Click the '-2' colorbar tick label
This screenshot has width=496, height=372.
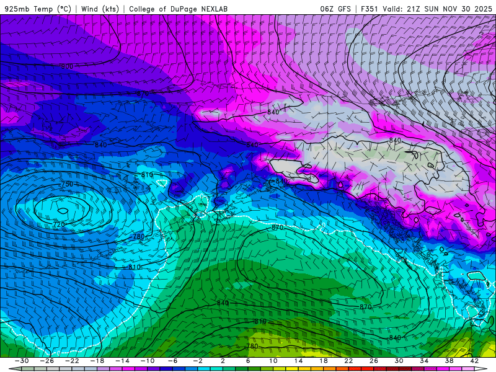click(x=198, y=361)
